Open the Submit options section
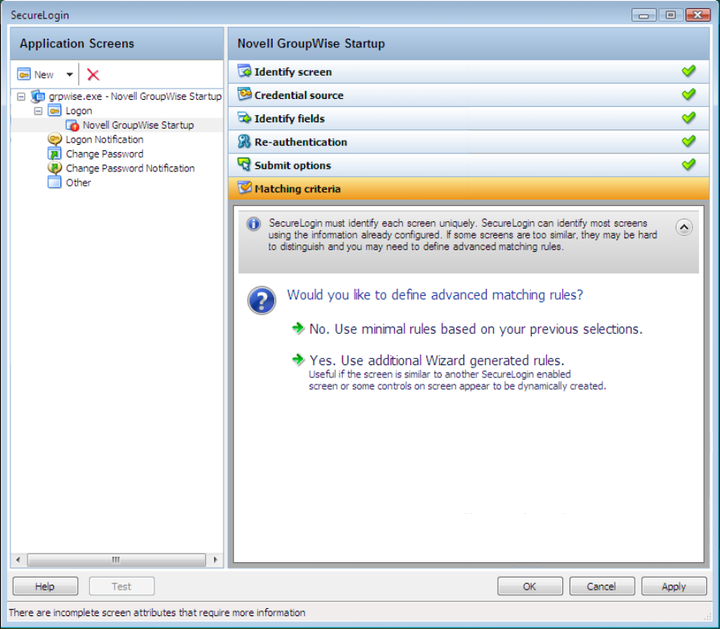The height and width of the screenshot is (629, 720). pos(468,165)
